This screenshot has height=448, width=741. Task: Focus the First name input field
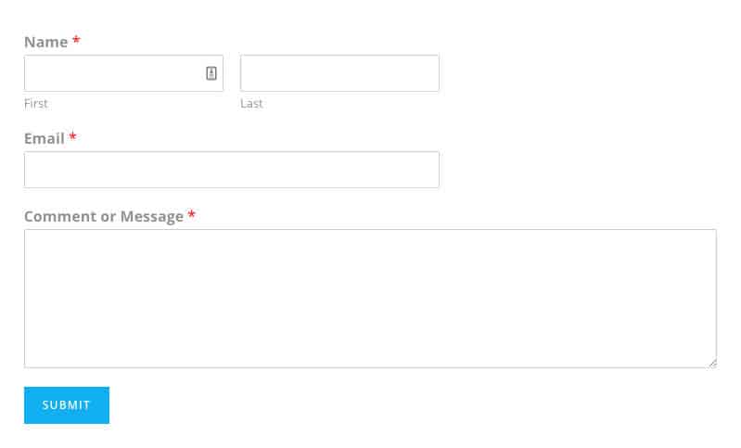[x=124, y=73]
